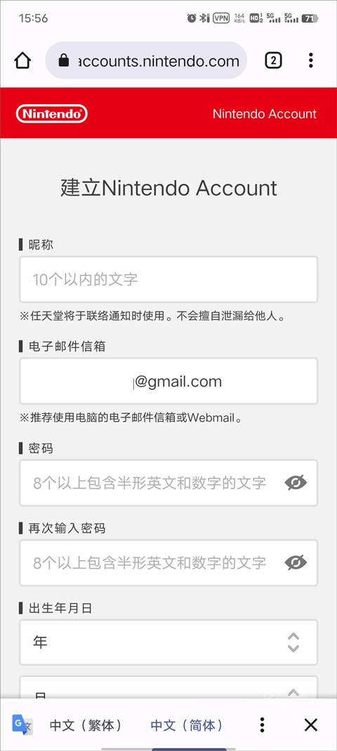This screenshot has width=337, height=751.
Task: Click the Nintendo logo in the header
Action: (x=52, y=114)
